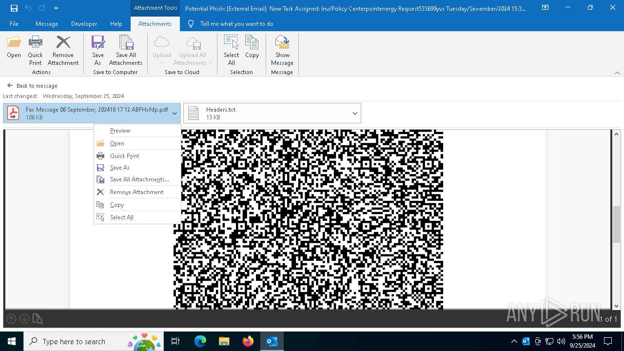Open the notification center
This screenshot has width=624, height=351.
(x=608, y=341)
